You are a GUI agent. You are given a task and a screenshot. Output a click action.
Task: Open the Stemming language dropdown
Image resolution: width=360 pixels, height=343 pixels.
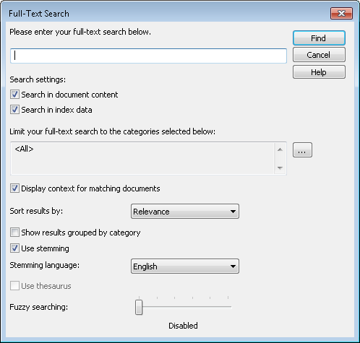(185, 266)
